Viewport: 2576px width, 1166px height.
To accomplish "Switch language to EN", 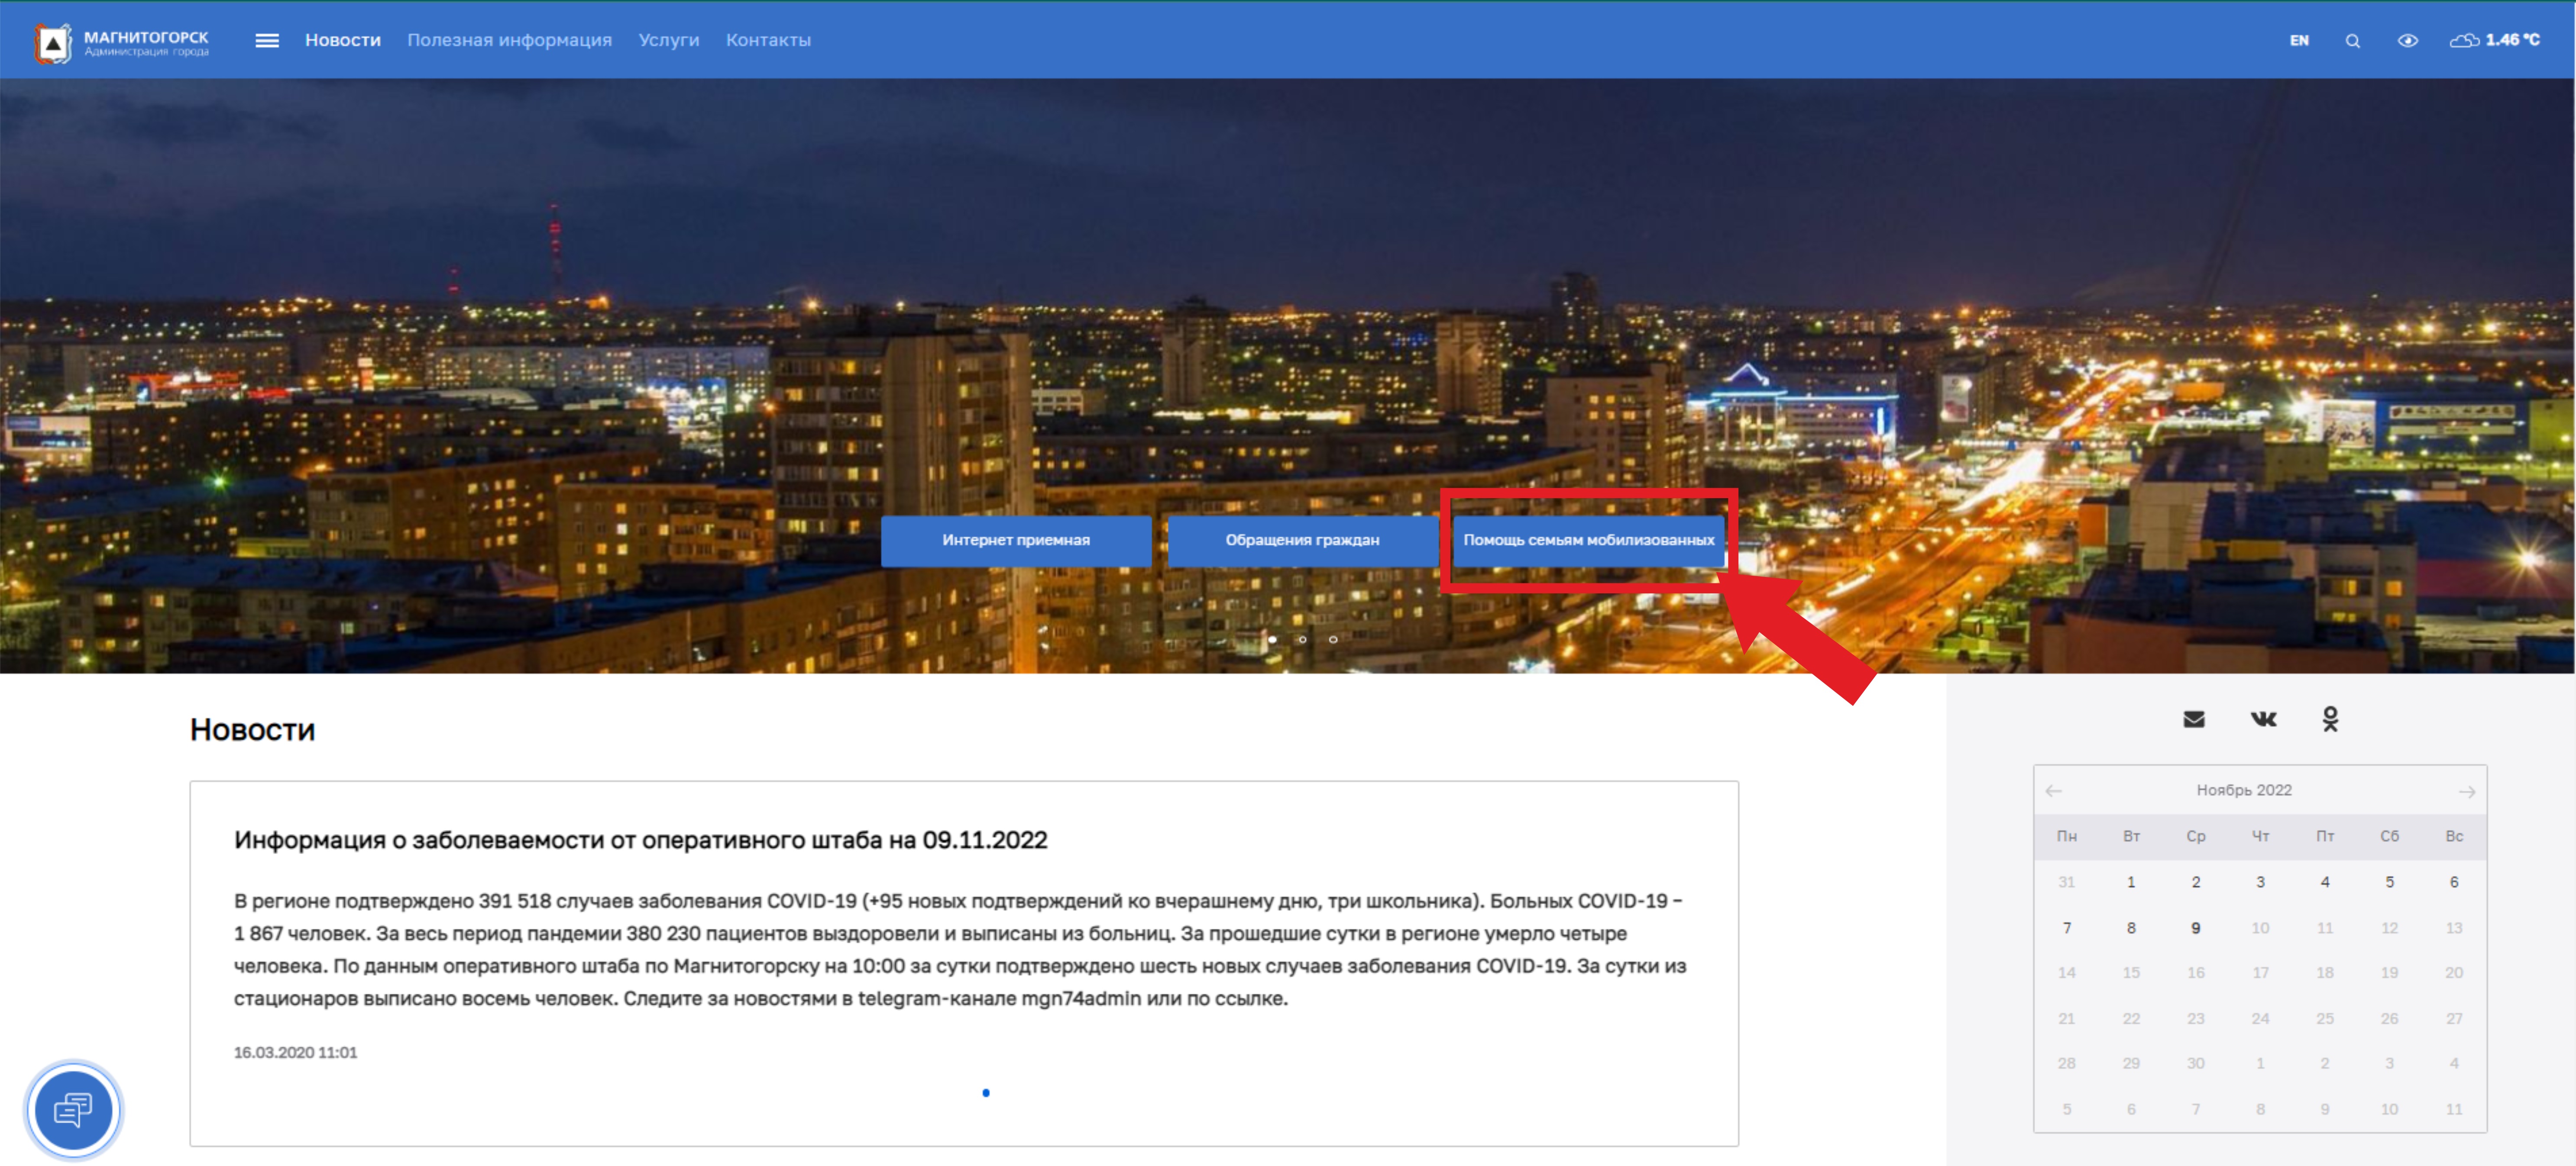I will click(2299, 41).
